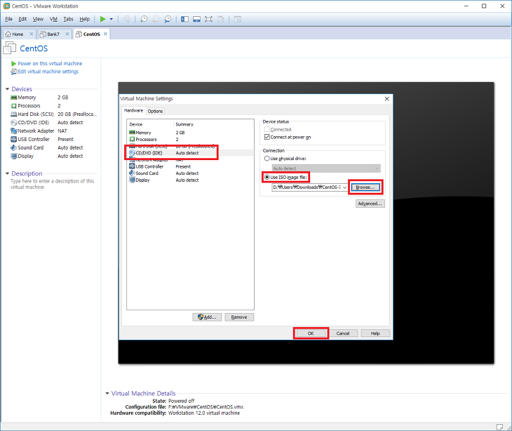
Task: Open the Help menu
Action: click(84, 19)
